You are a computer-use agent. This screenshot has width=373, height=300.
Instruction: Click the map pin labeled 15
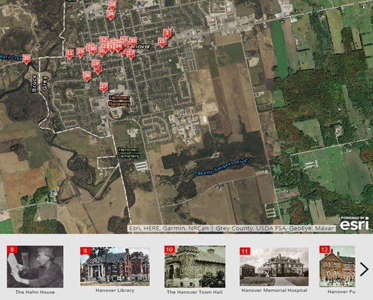[x=162, y=42]
